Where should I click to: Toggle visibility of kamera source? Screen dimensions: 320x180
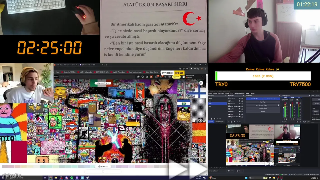click(240, 101)
